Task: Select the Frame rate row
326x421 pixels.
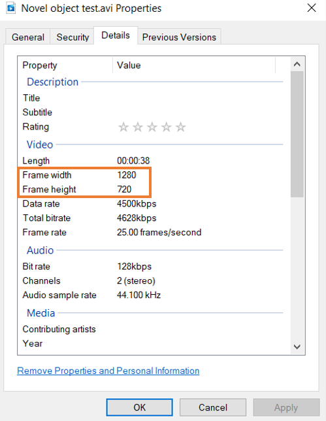Action: [152, 232]
